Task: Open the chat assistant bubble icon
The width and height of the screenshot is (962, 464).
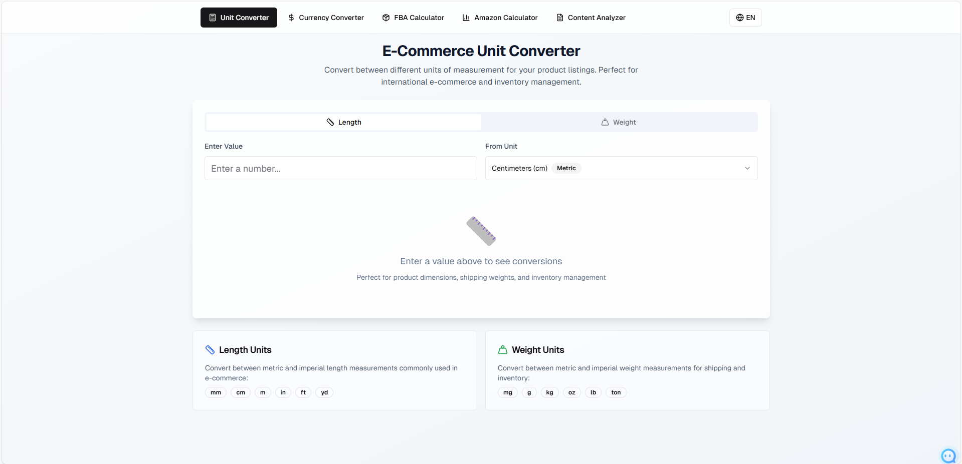Action: tap(948, 455)
